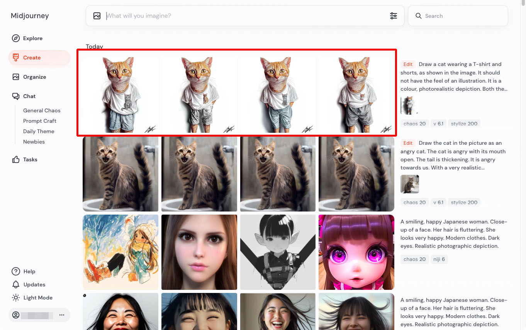Open the Prompt Craft chat room
This screenshot has width=526, height=330.
pyautogui.click(x=40, y=121)
